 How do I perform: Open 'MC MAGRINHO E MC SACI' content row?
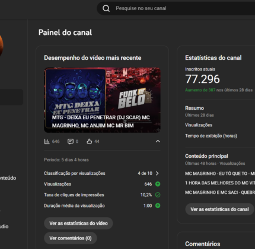220,192
